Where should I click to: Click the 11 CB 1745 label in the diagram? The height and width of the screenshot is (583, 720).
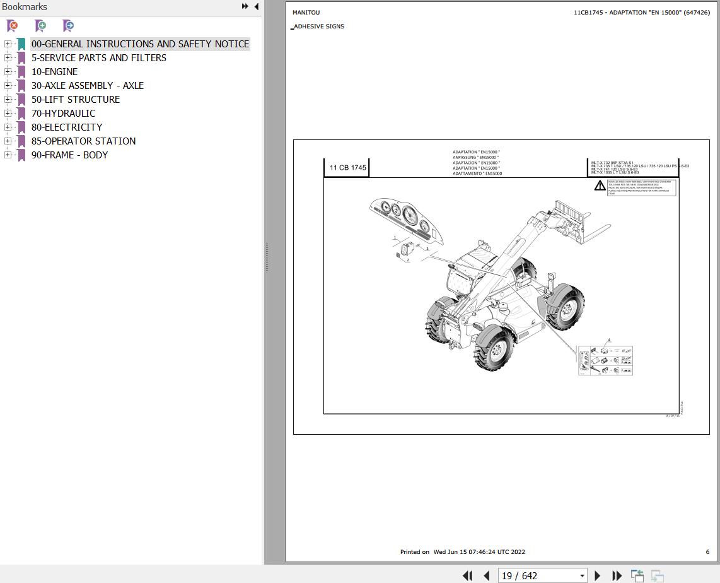click(x=347, y=168)
